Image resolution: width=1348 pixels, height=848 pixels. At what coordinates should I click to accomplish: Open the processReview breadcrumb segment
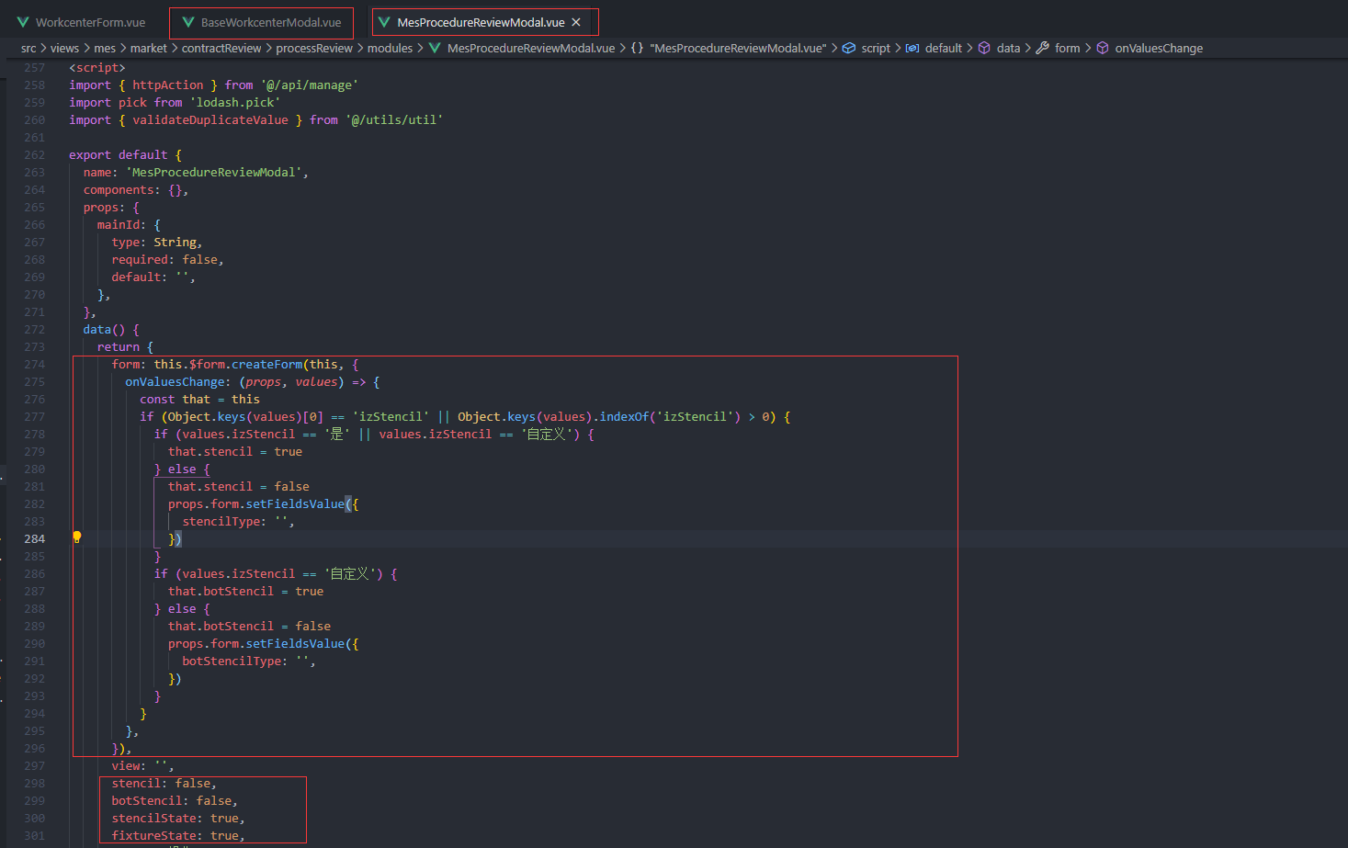coord(314,48)
